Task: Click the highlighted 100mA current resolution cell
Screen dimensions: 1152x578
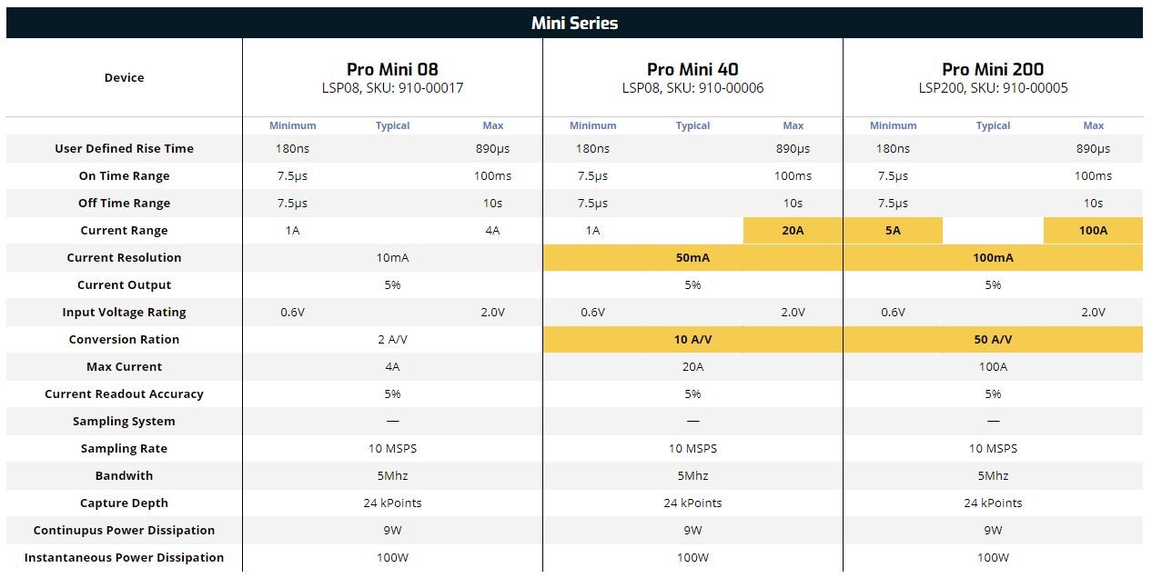Action: coord(993,257)
